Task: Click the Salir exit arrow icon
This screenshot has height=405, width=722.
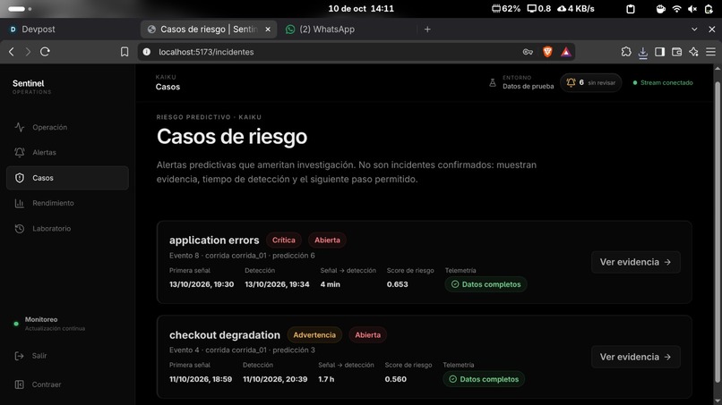Action: [20, 356]
